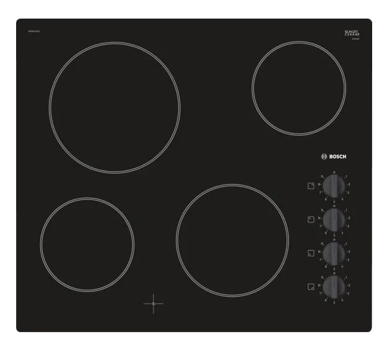Select the second control knob from top
Screen dimensions: 387x347
tap(334, 219)
